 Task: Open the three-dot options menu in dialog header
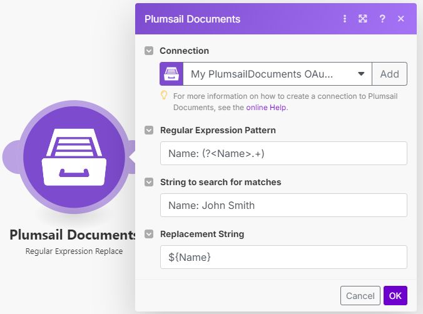point(345,19)
